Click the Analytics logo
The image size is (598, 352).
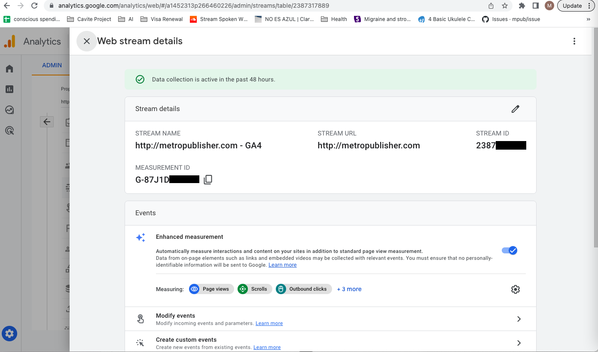tap(9, 42)
